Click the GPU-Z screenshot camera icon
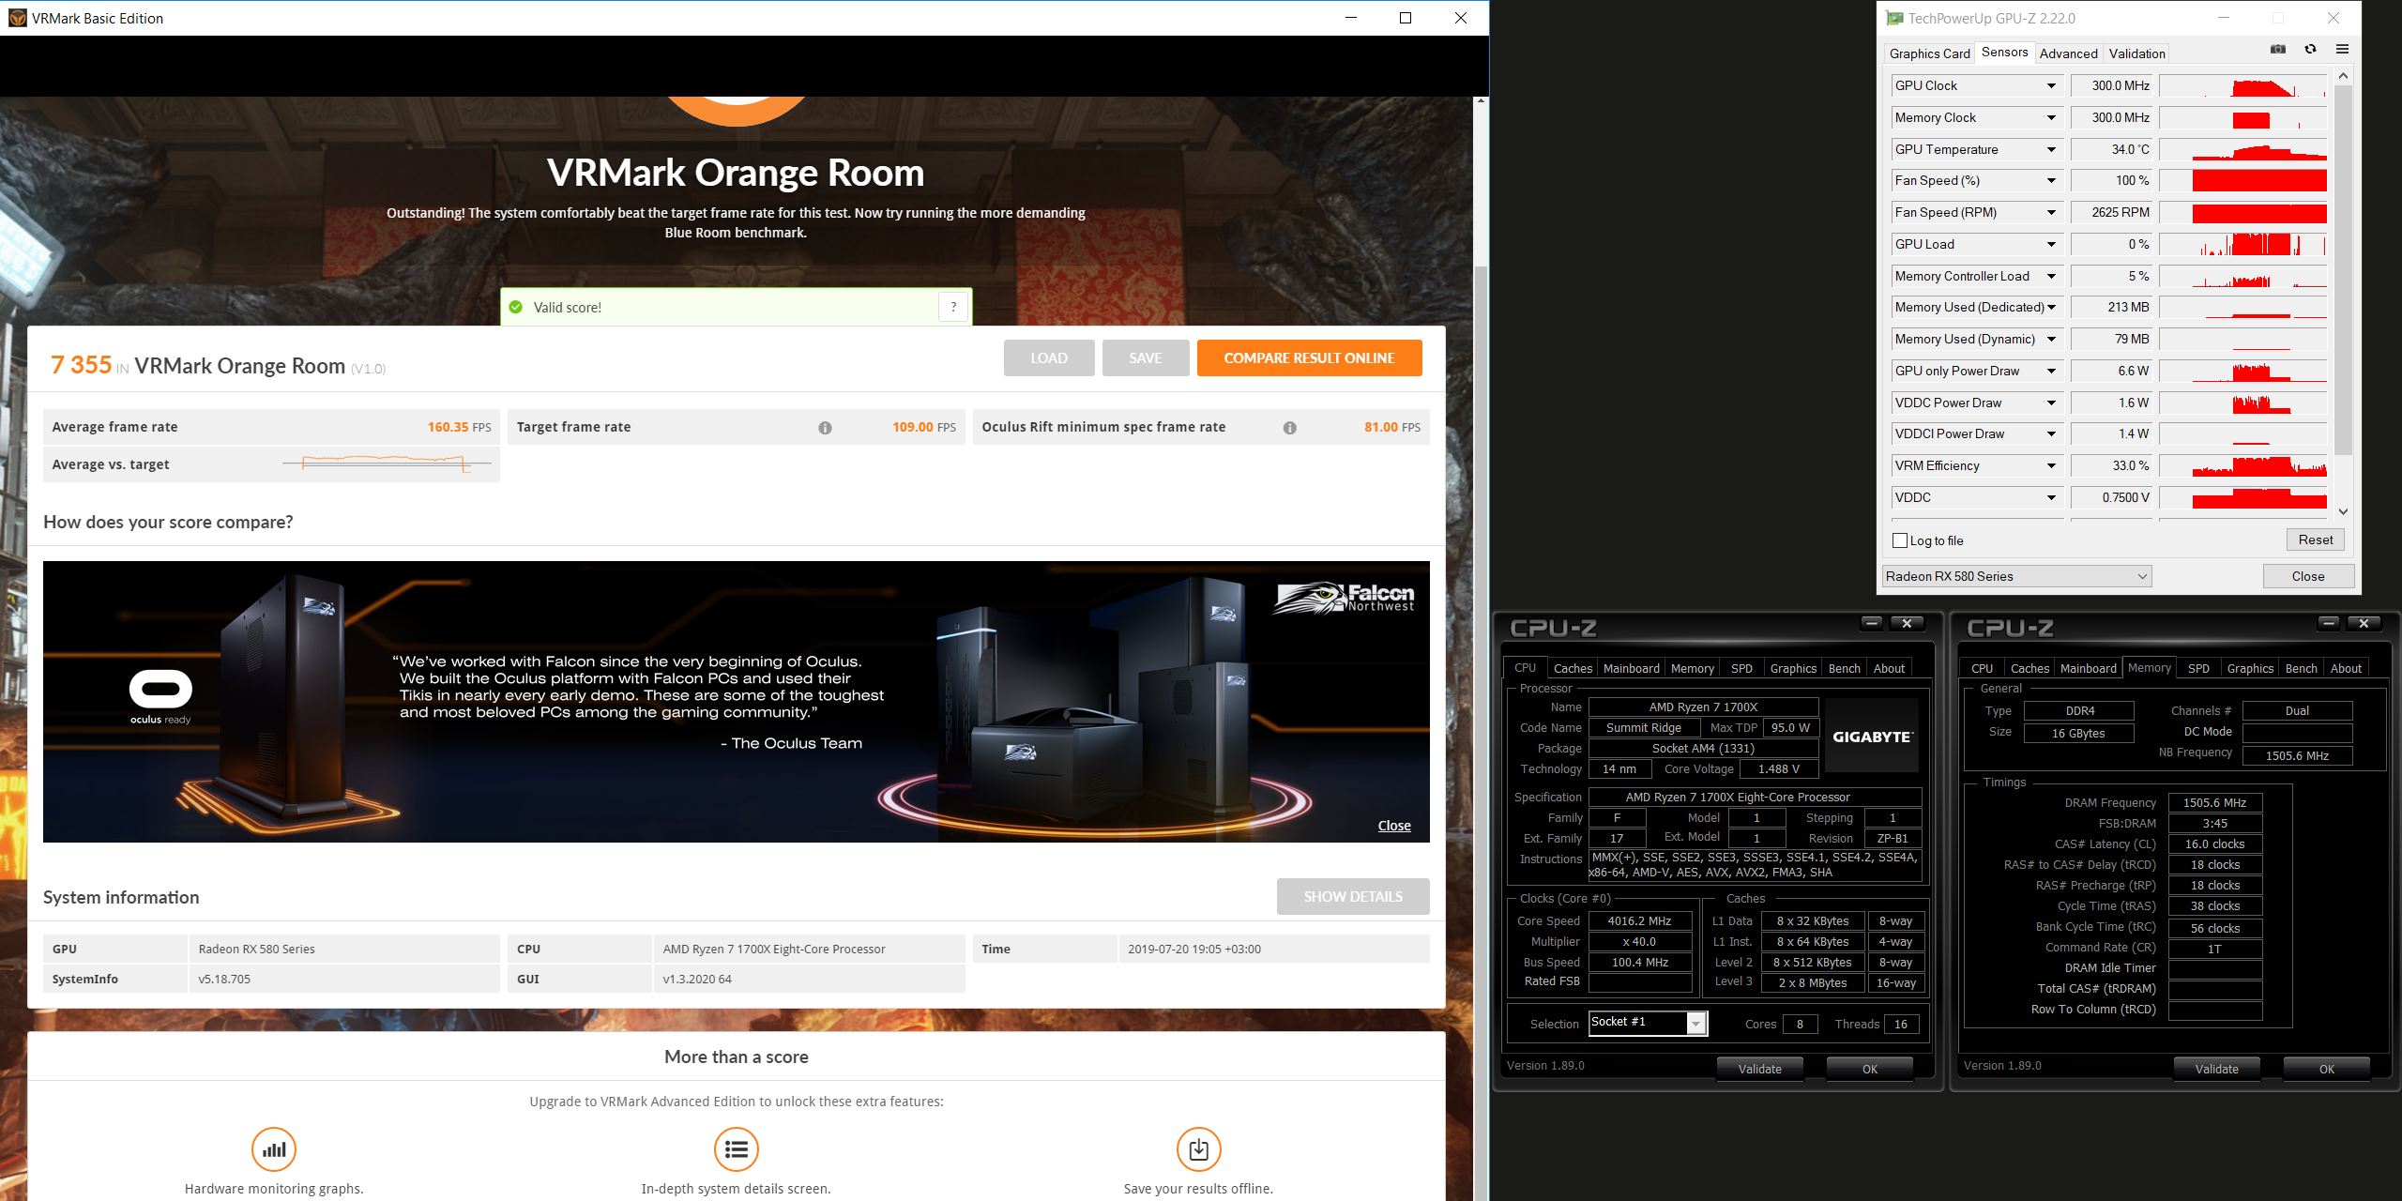 coord(2277,50)
